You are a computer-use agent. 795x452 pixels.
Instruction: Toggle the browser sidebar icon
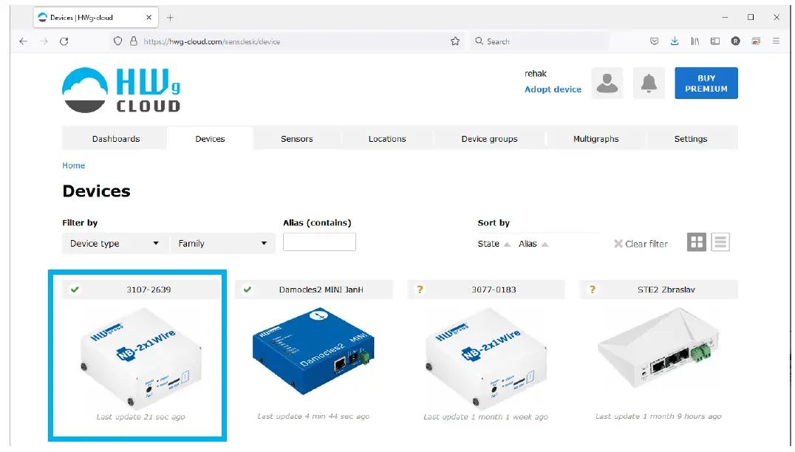(715, 41)
